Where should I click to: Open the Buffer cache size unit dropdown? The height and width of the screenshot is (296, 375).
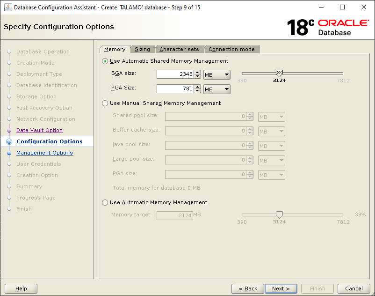tap(272, 132)
